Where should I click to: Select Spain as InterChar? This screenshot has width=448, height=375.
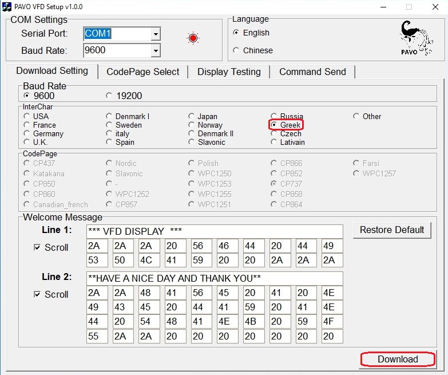click(120, 142)
